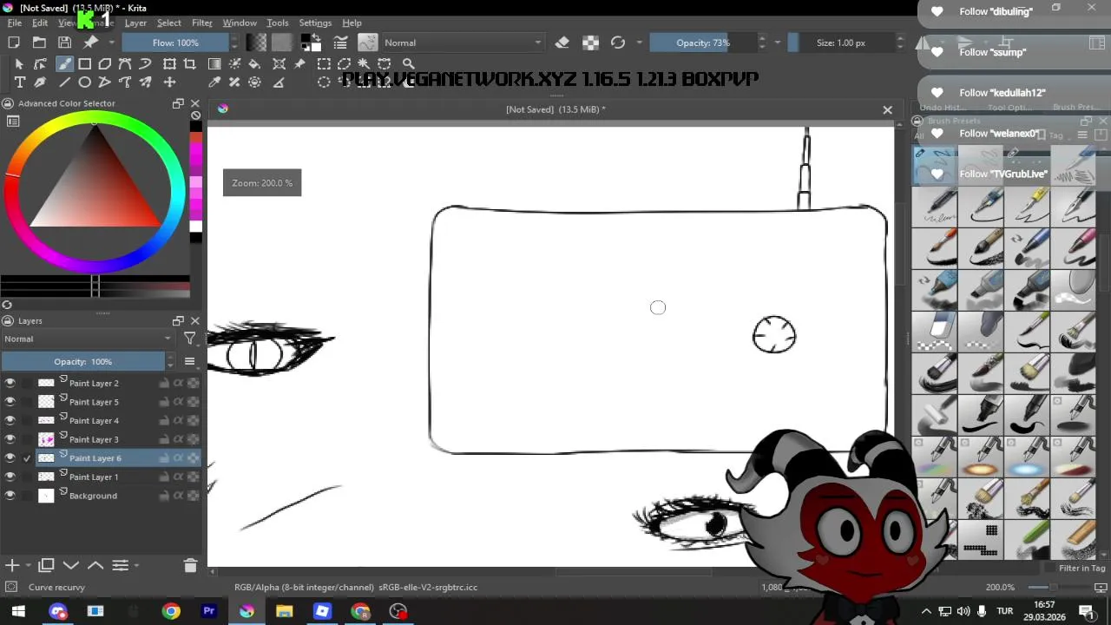The height and width of the screenshot is (625, 1111).
Task: Select the Calligraphy tool
Action: click(40, 82)
